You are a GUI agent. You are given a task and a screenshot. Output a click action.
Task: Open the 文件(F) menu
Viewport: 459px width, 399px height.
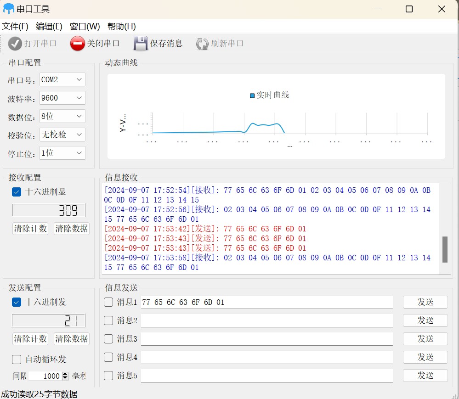[15, 27]
